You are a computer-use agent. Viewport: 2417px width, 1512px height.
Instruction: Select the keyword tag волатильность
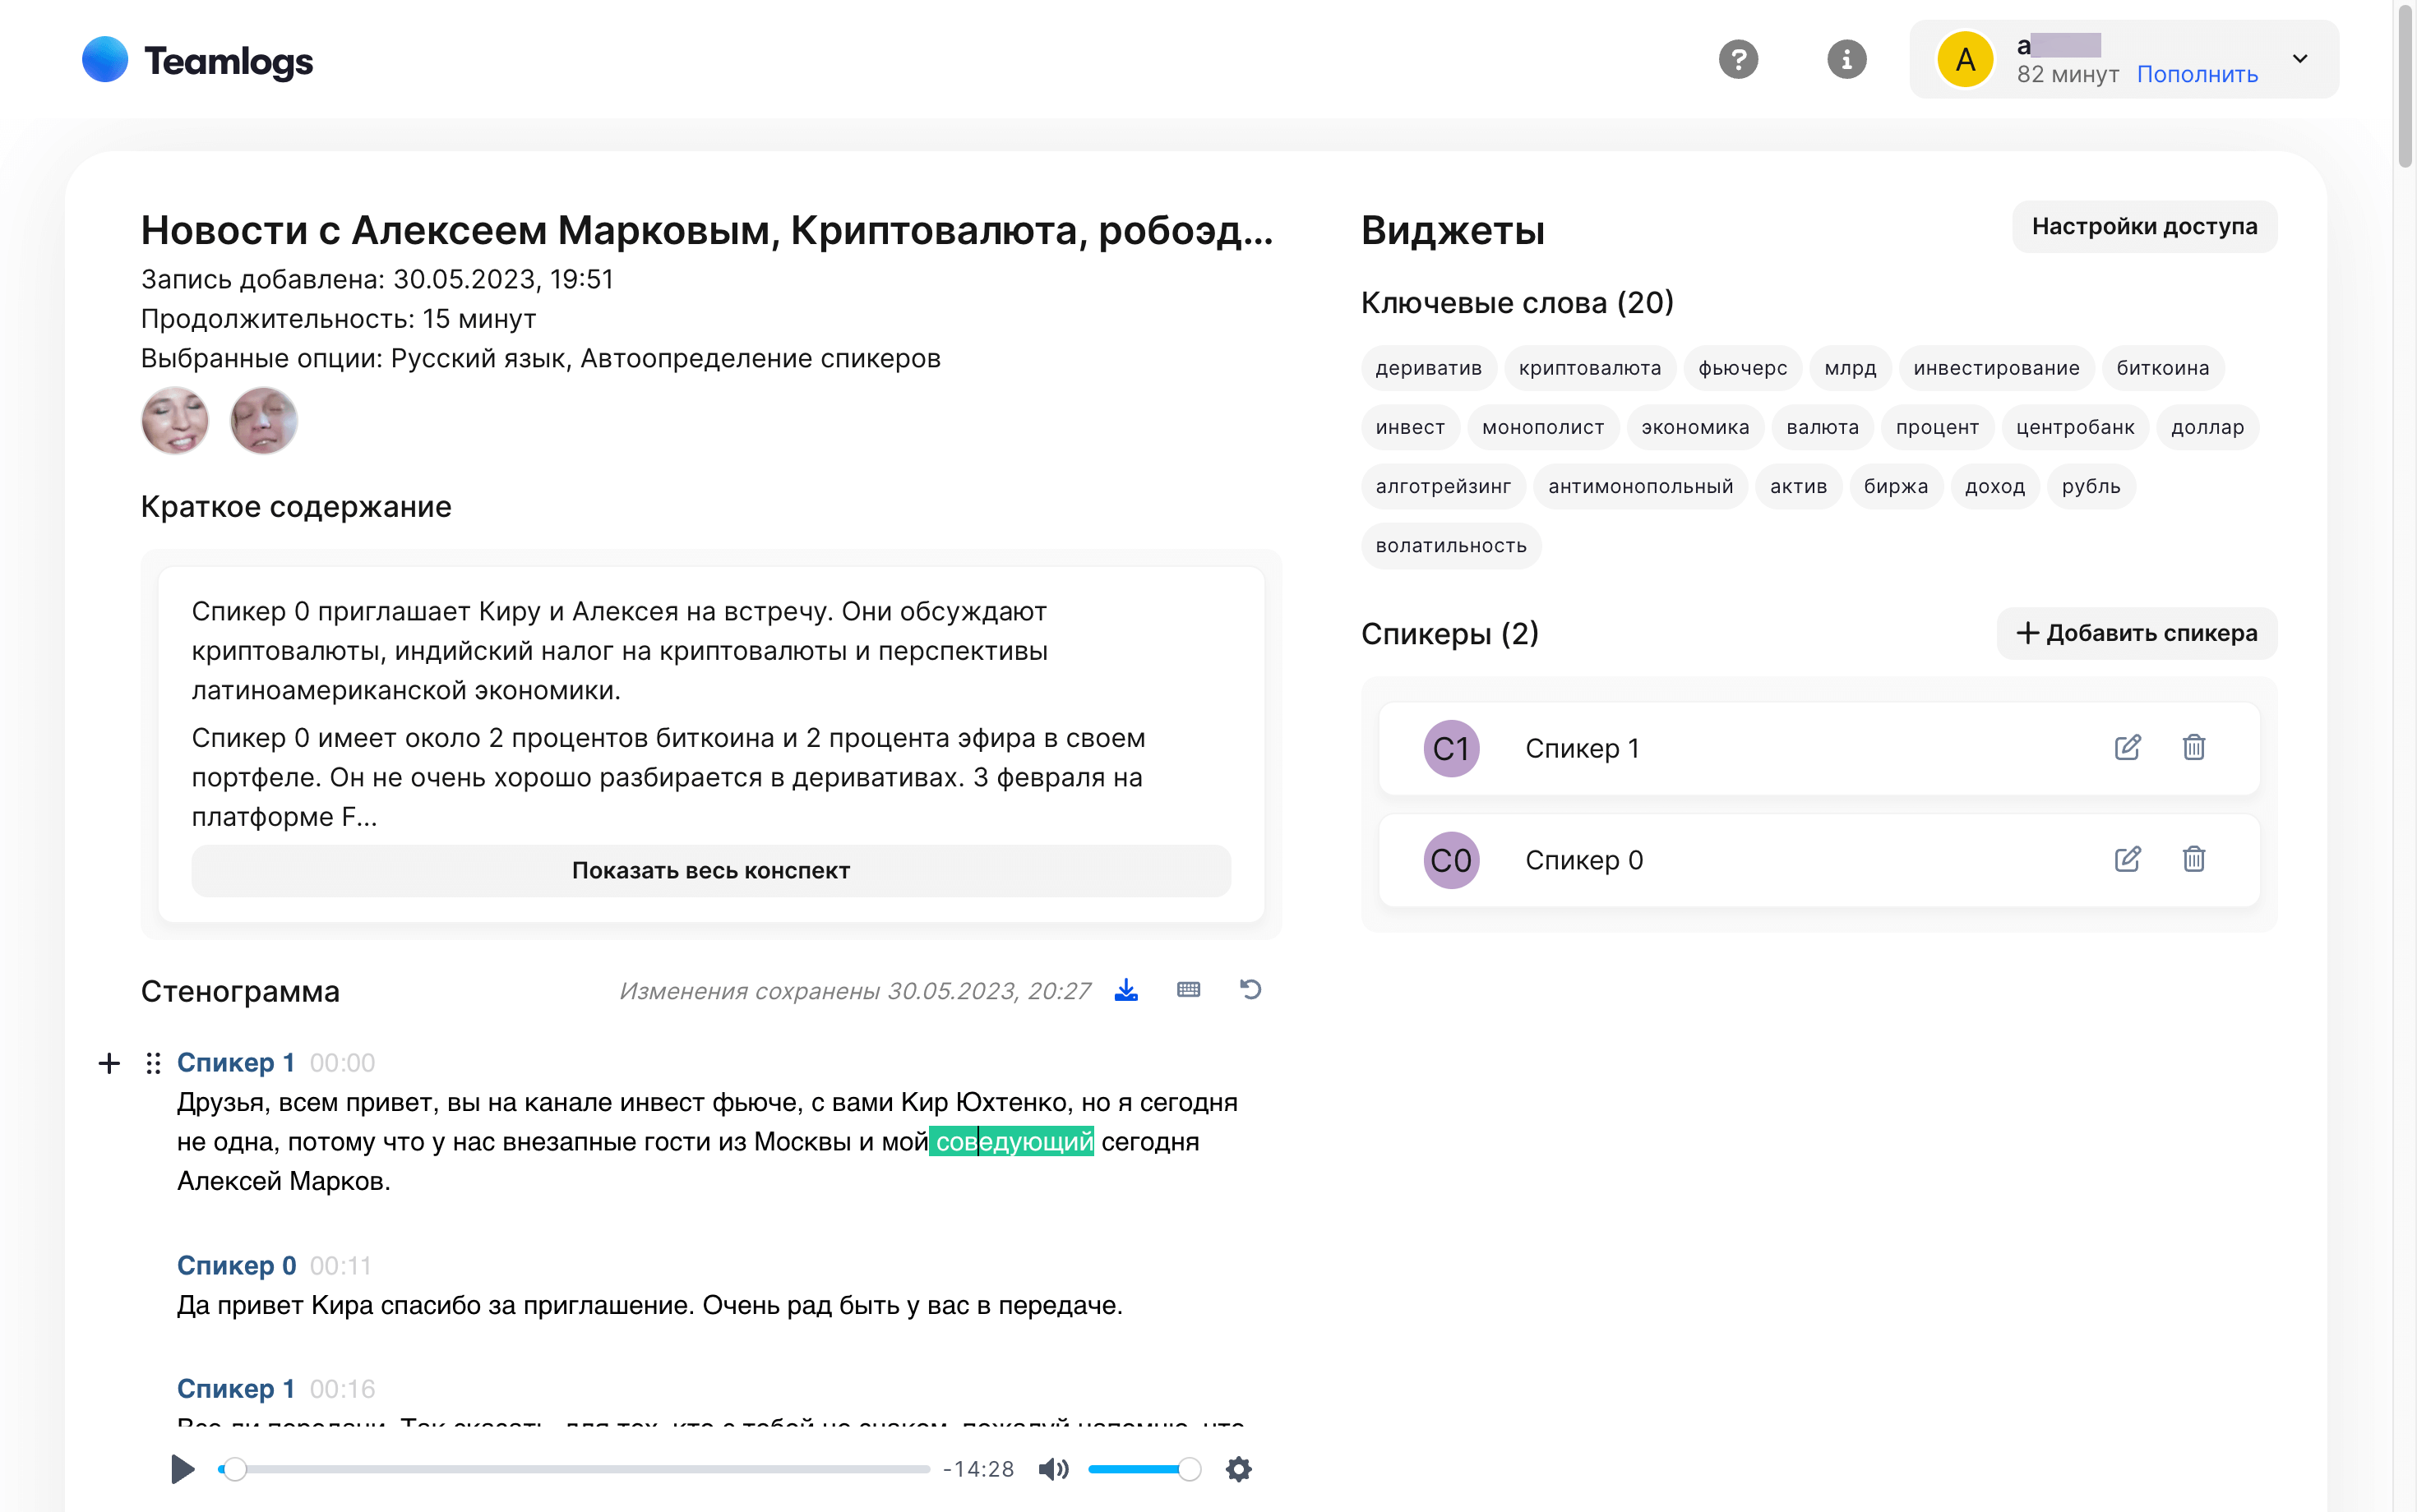click(1450, 546)
